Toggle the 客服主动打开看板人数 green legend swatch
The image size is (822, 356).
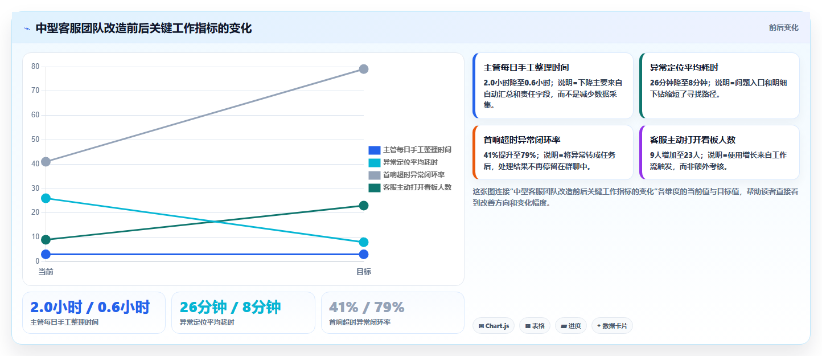[x=374, y=187]
